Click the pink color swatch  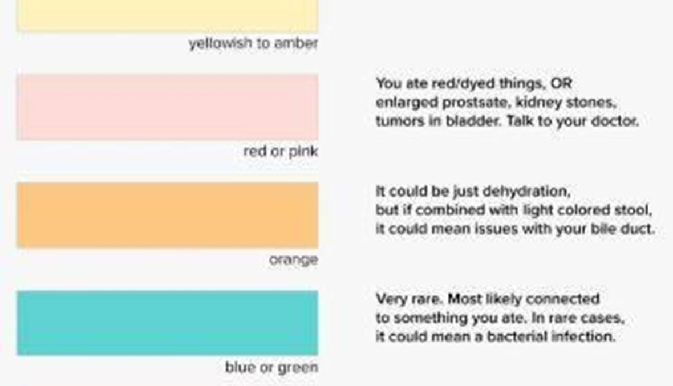[167, 107]
